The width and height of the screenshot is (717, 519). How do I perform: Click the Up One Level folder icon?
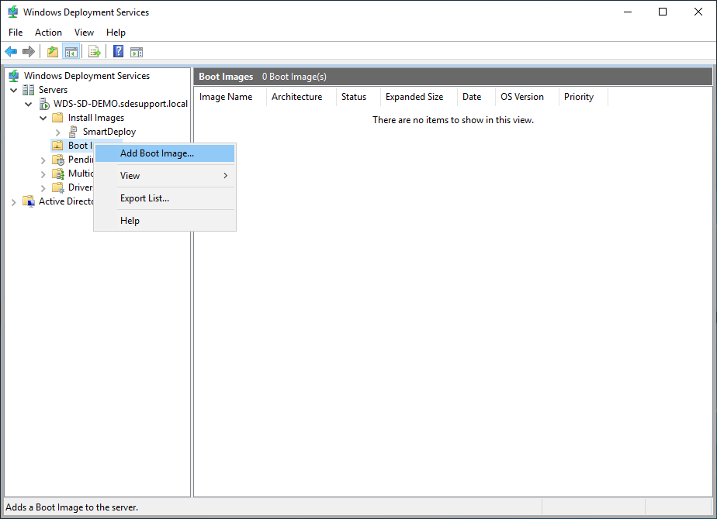pyautogui.click(x=53, y=52)
